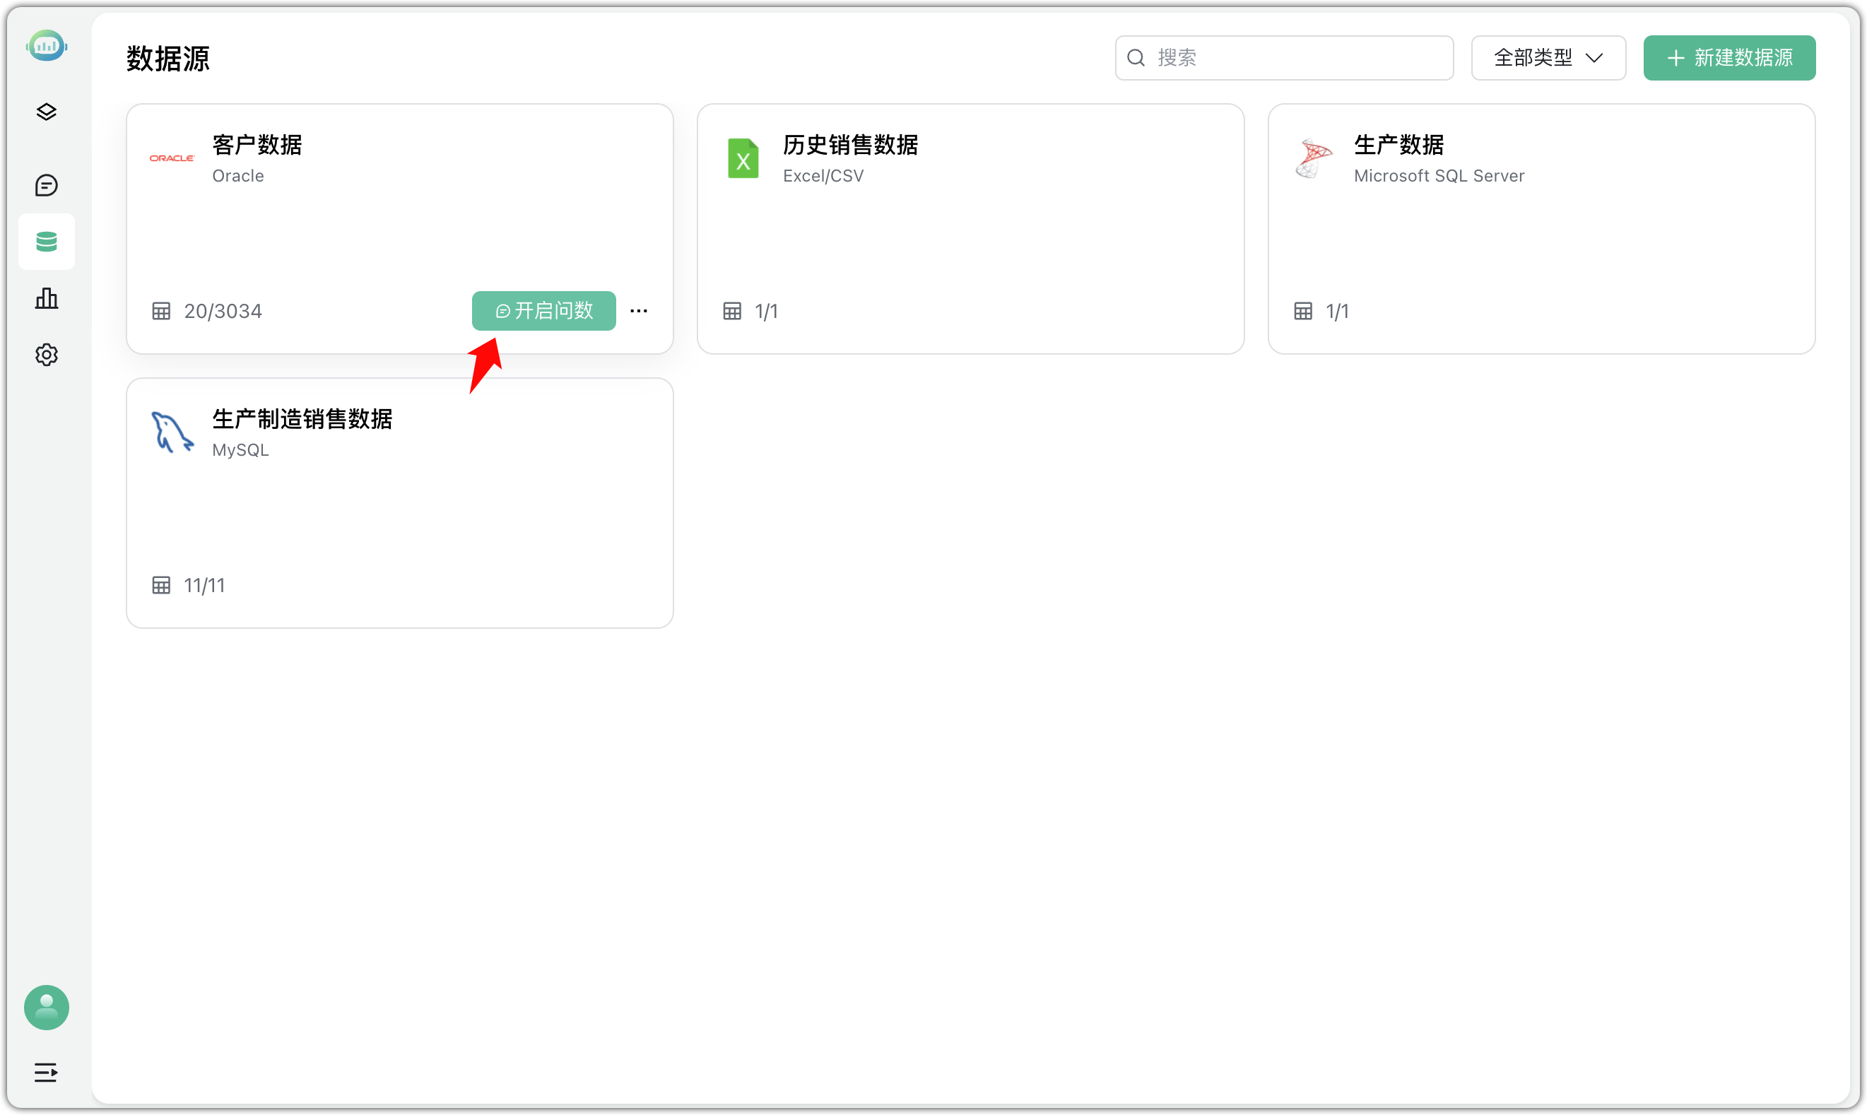Open the charts analysis section
The image size is (1867, 1115).
coord(47,298)
